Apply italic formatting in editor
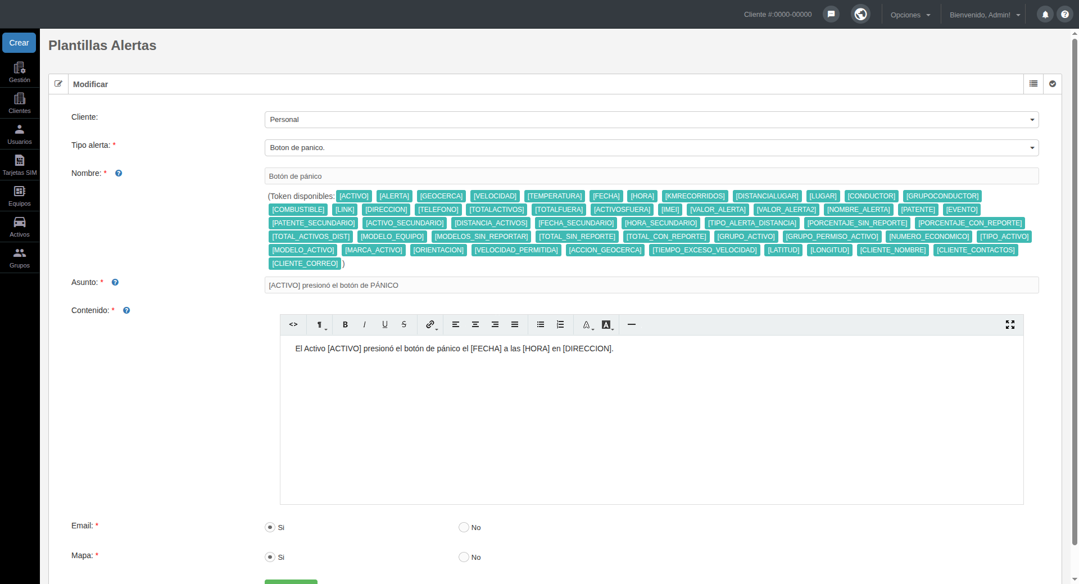 pyautogui.click(x=365, y=325)
